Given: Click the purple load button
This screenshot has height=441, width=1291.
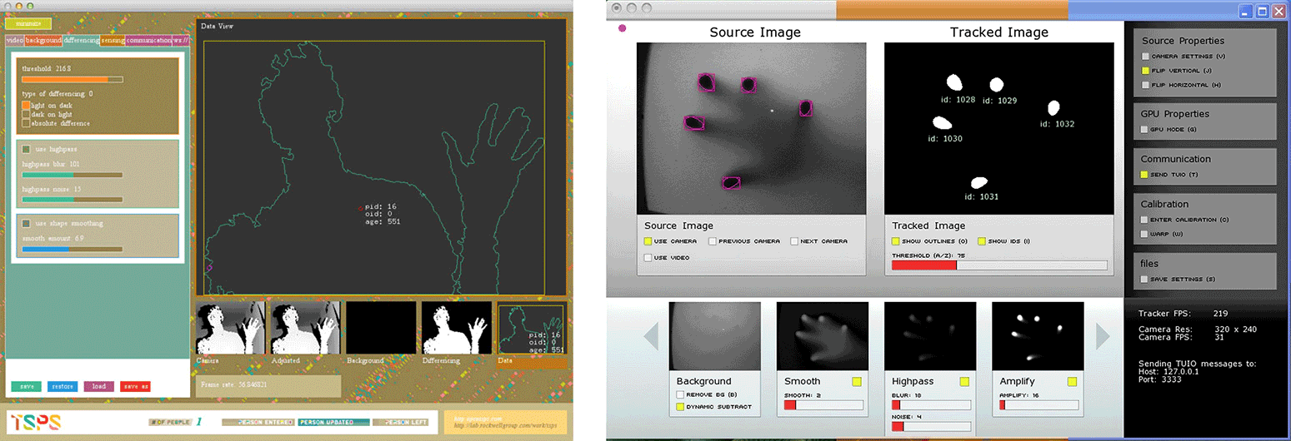Looking at the screenshot, I should (98, 386).
